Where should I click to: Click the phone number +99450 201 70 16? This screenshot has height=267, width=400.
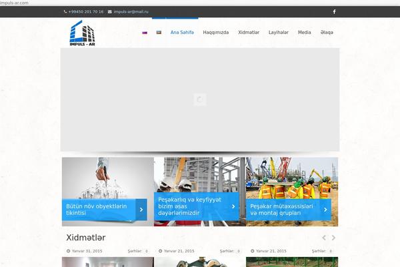click(x=86, y=12)
